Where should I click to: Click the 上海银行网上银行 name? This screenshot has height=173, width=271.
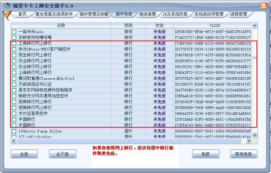click(x=35, y=73)
